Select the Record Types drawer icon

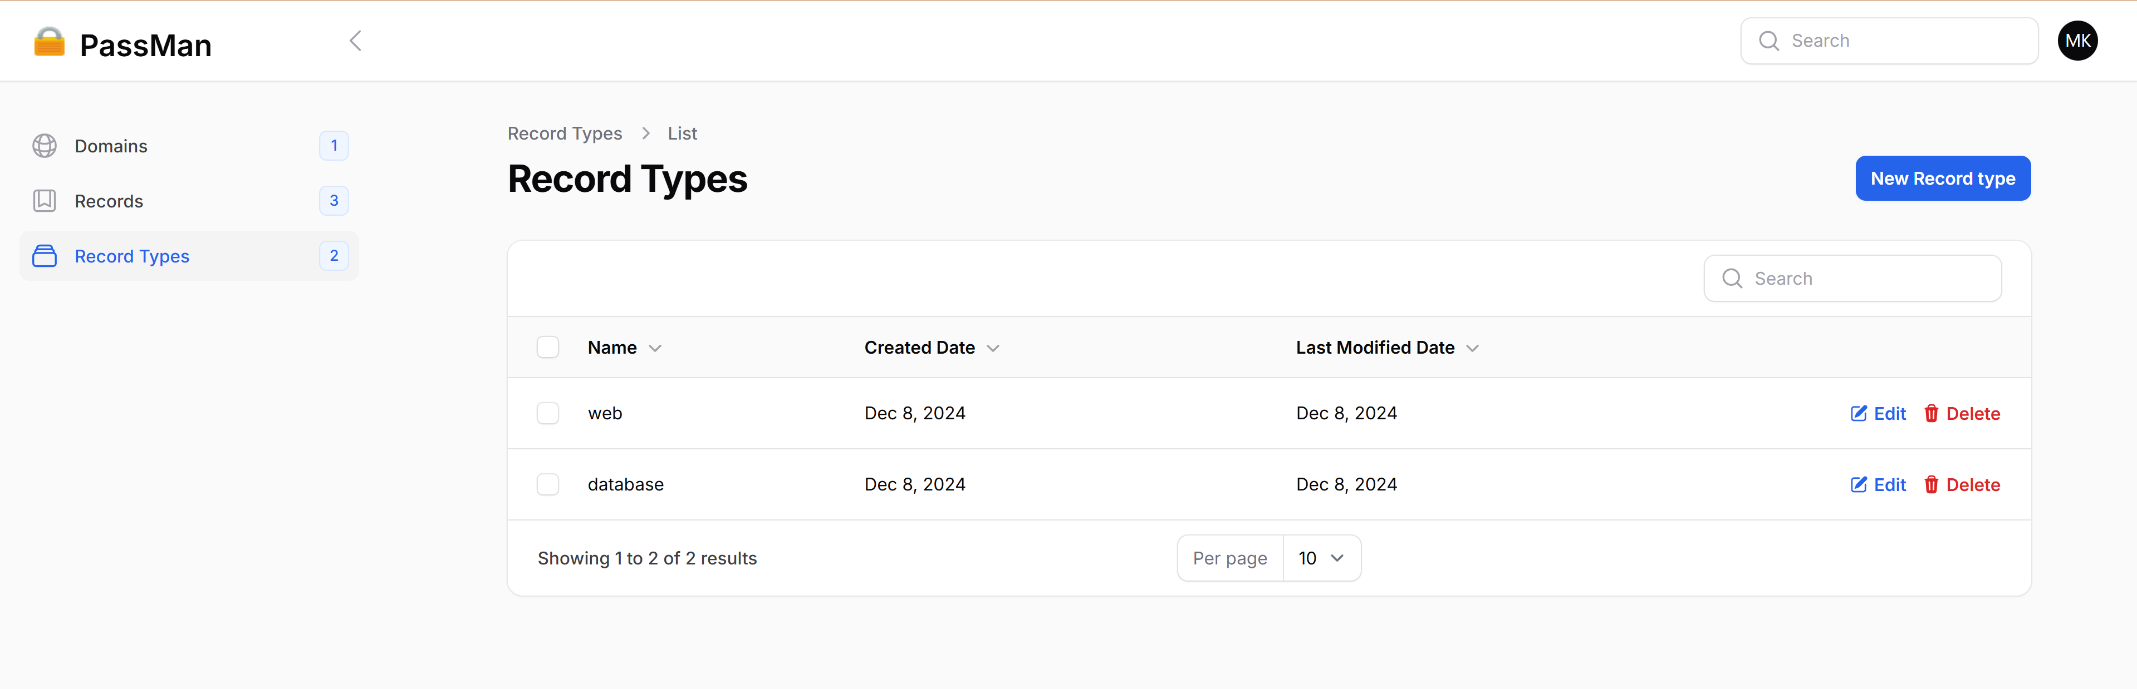(44, 256)
